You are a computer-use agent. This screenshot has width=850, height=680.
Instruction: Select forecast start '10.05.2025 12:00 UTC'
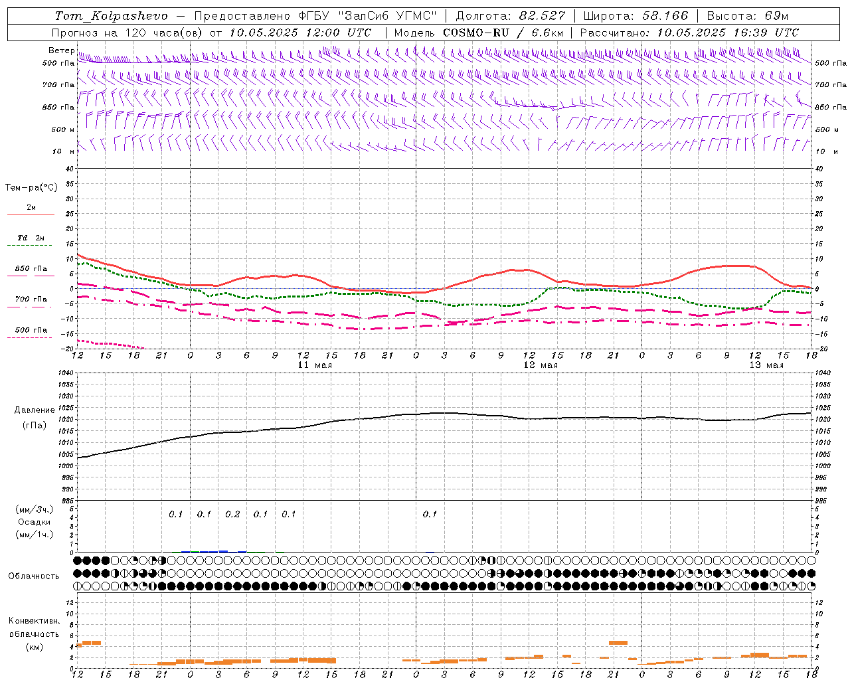click(x=300, y=33)
